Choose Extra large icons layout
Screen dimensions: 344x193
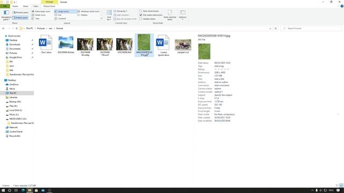[x=41, y=11]
